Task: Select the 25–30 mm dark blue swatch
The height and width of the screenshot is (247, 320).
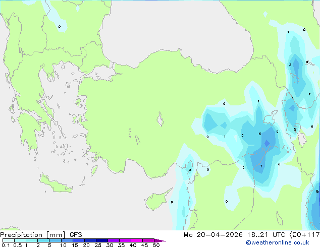Action: click(101, 240)
